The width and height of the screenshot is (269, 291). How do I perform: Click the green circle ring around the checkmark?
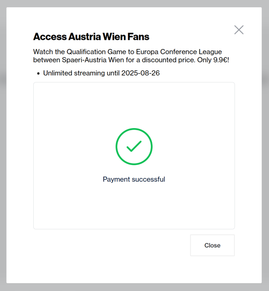[116, 146]
